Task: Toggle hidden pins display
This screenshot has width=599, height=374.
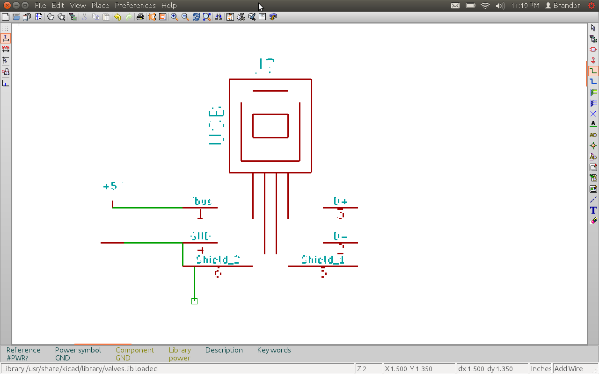Action: tap(5, 72)
